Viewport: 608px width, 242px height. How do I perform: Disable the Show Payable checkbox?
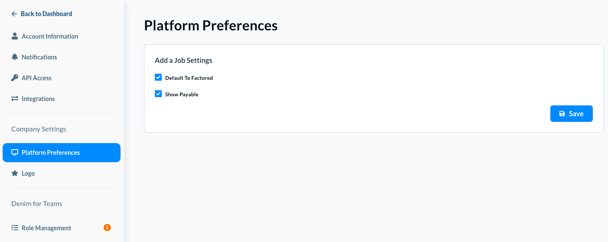click(158, 94)
